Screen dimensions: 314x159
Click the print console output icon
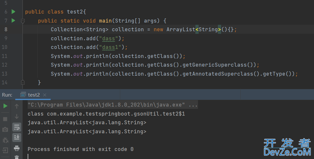click(17, 148)
